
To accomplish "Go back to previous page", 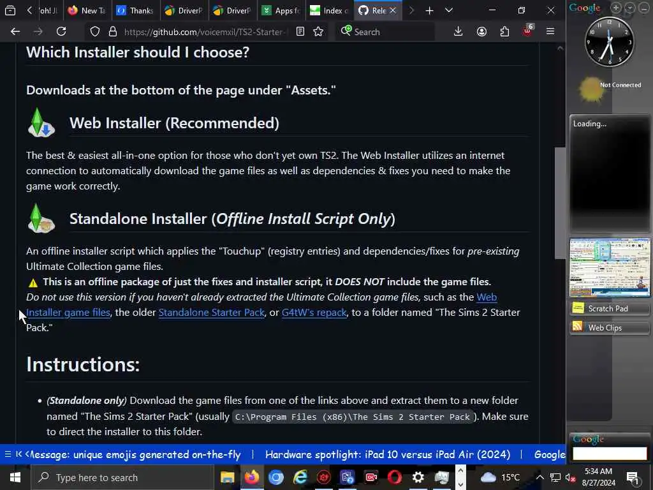I will [x=15, y=31].
